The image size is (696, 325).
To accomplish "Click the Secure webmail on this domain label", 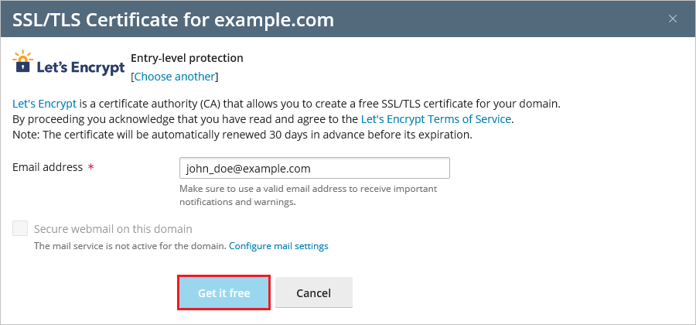I will (113, 229).
